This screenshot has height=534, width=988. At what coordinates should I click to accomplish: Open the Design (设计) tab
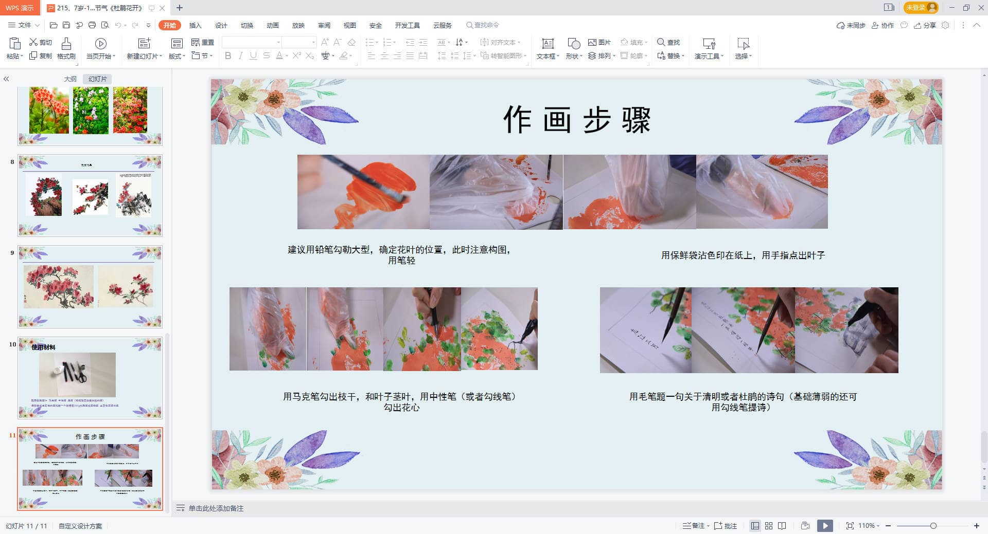click(221, 25)
